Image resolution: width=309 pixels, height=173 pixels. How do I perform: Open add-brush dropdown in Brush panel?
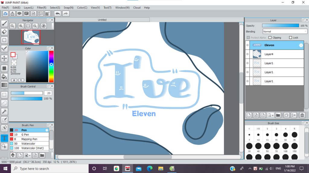pyautogui.click(x=30, y=156)
